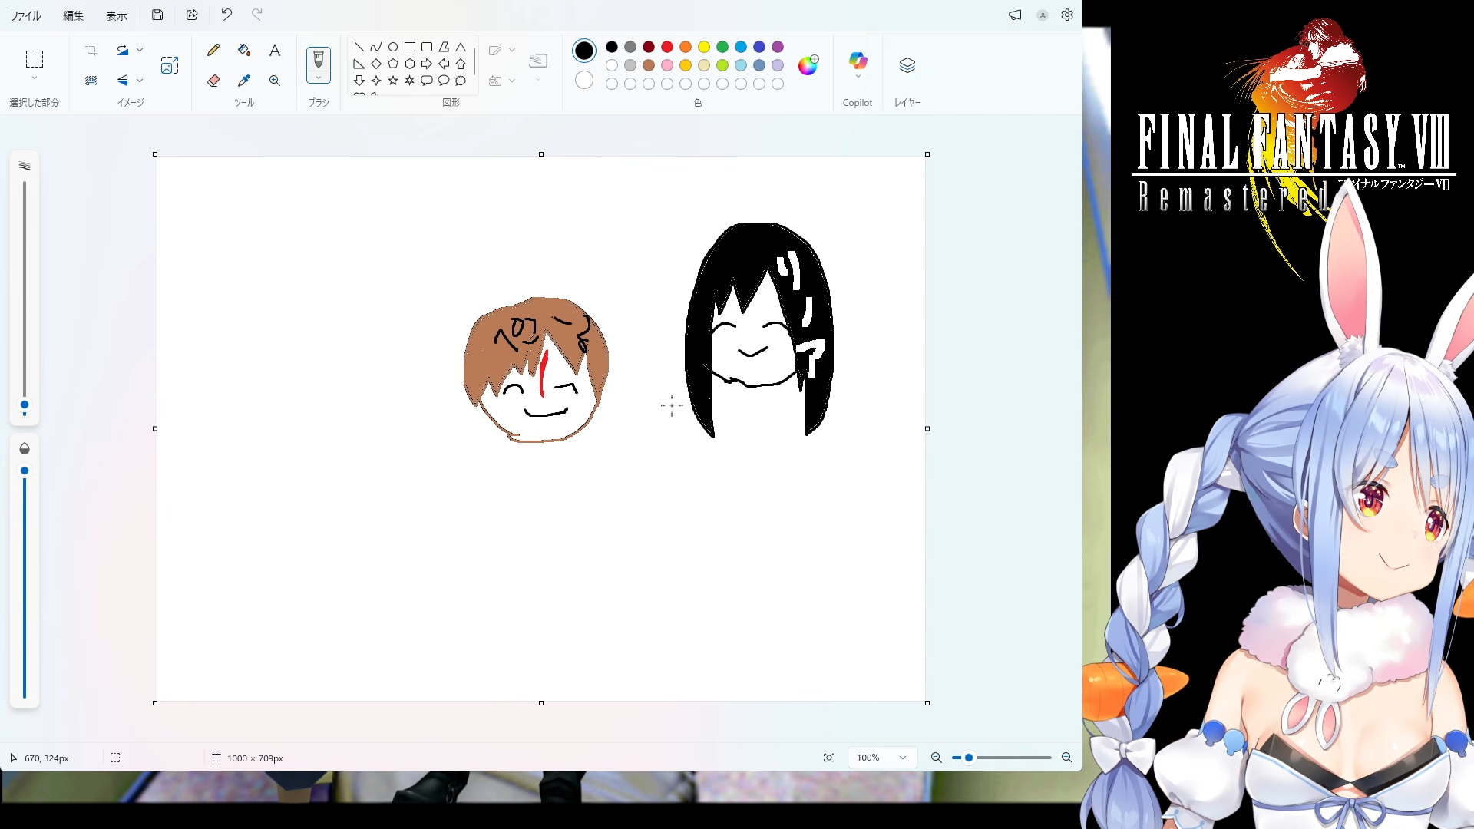Open the ファイル menu
Viewport: 1474px width, 829px height.
click(25, 15)
